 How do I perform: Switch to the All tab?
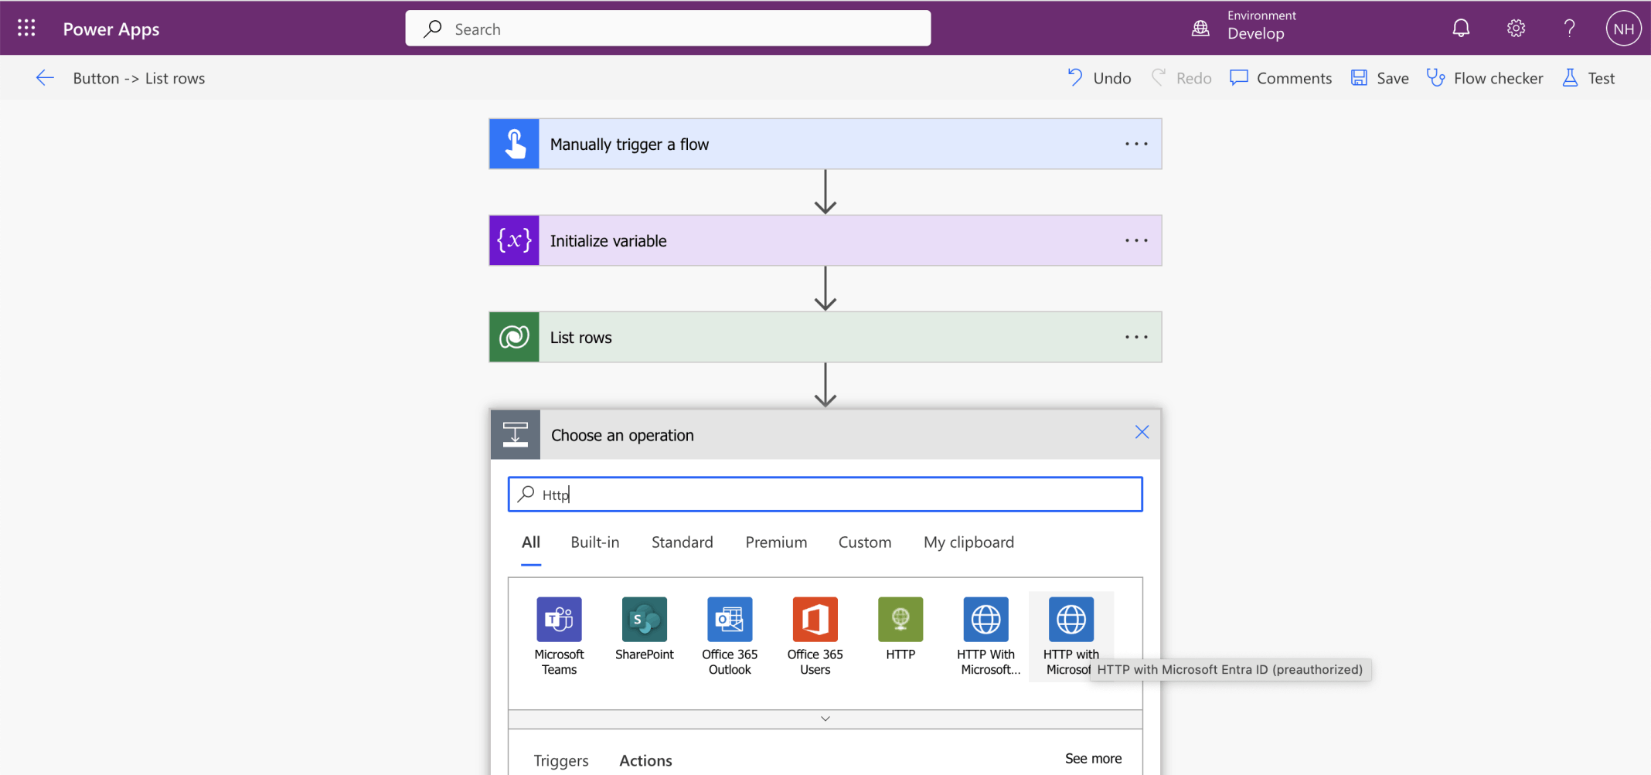click(x=531, y=542)
